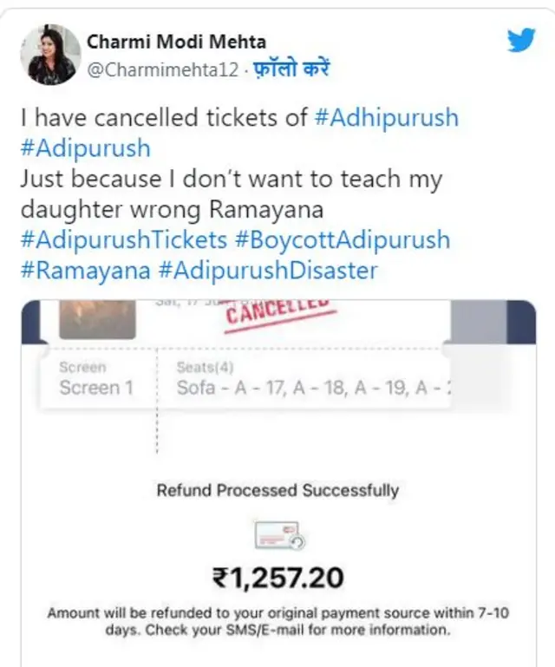Click the refund payment source notice text
Image resolution: width=555 pixels, height=667 pixels.
(277, 622)
